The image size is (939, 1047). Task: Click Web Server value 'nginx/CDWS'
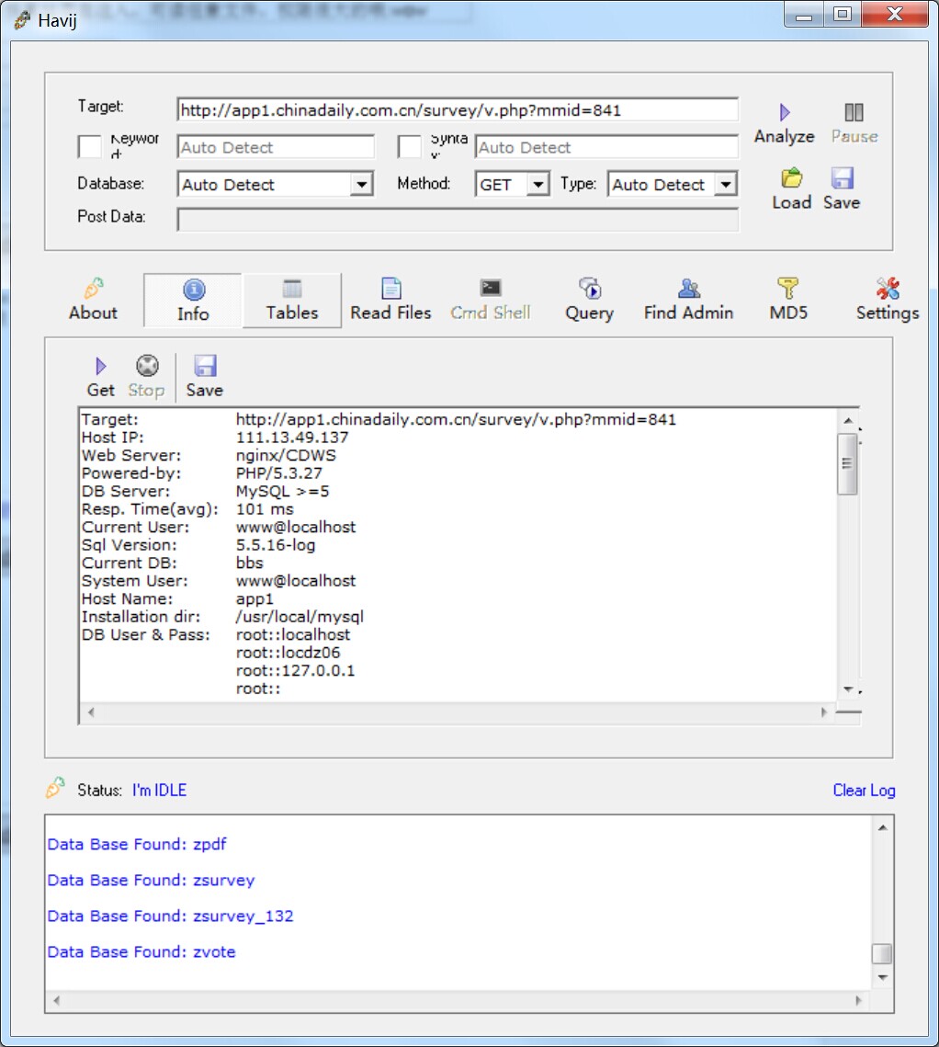click(286, 456)
